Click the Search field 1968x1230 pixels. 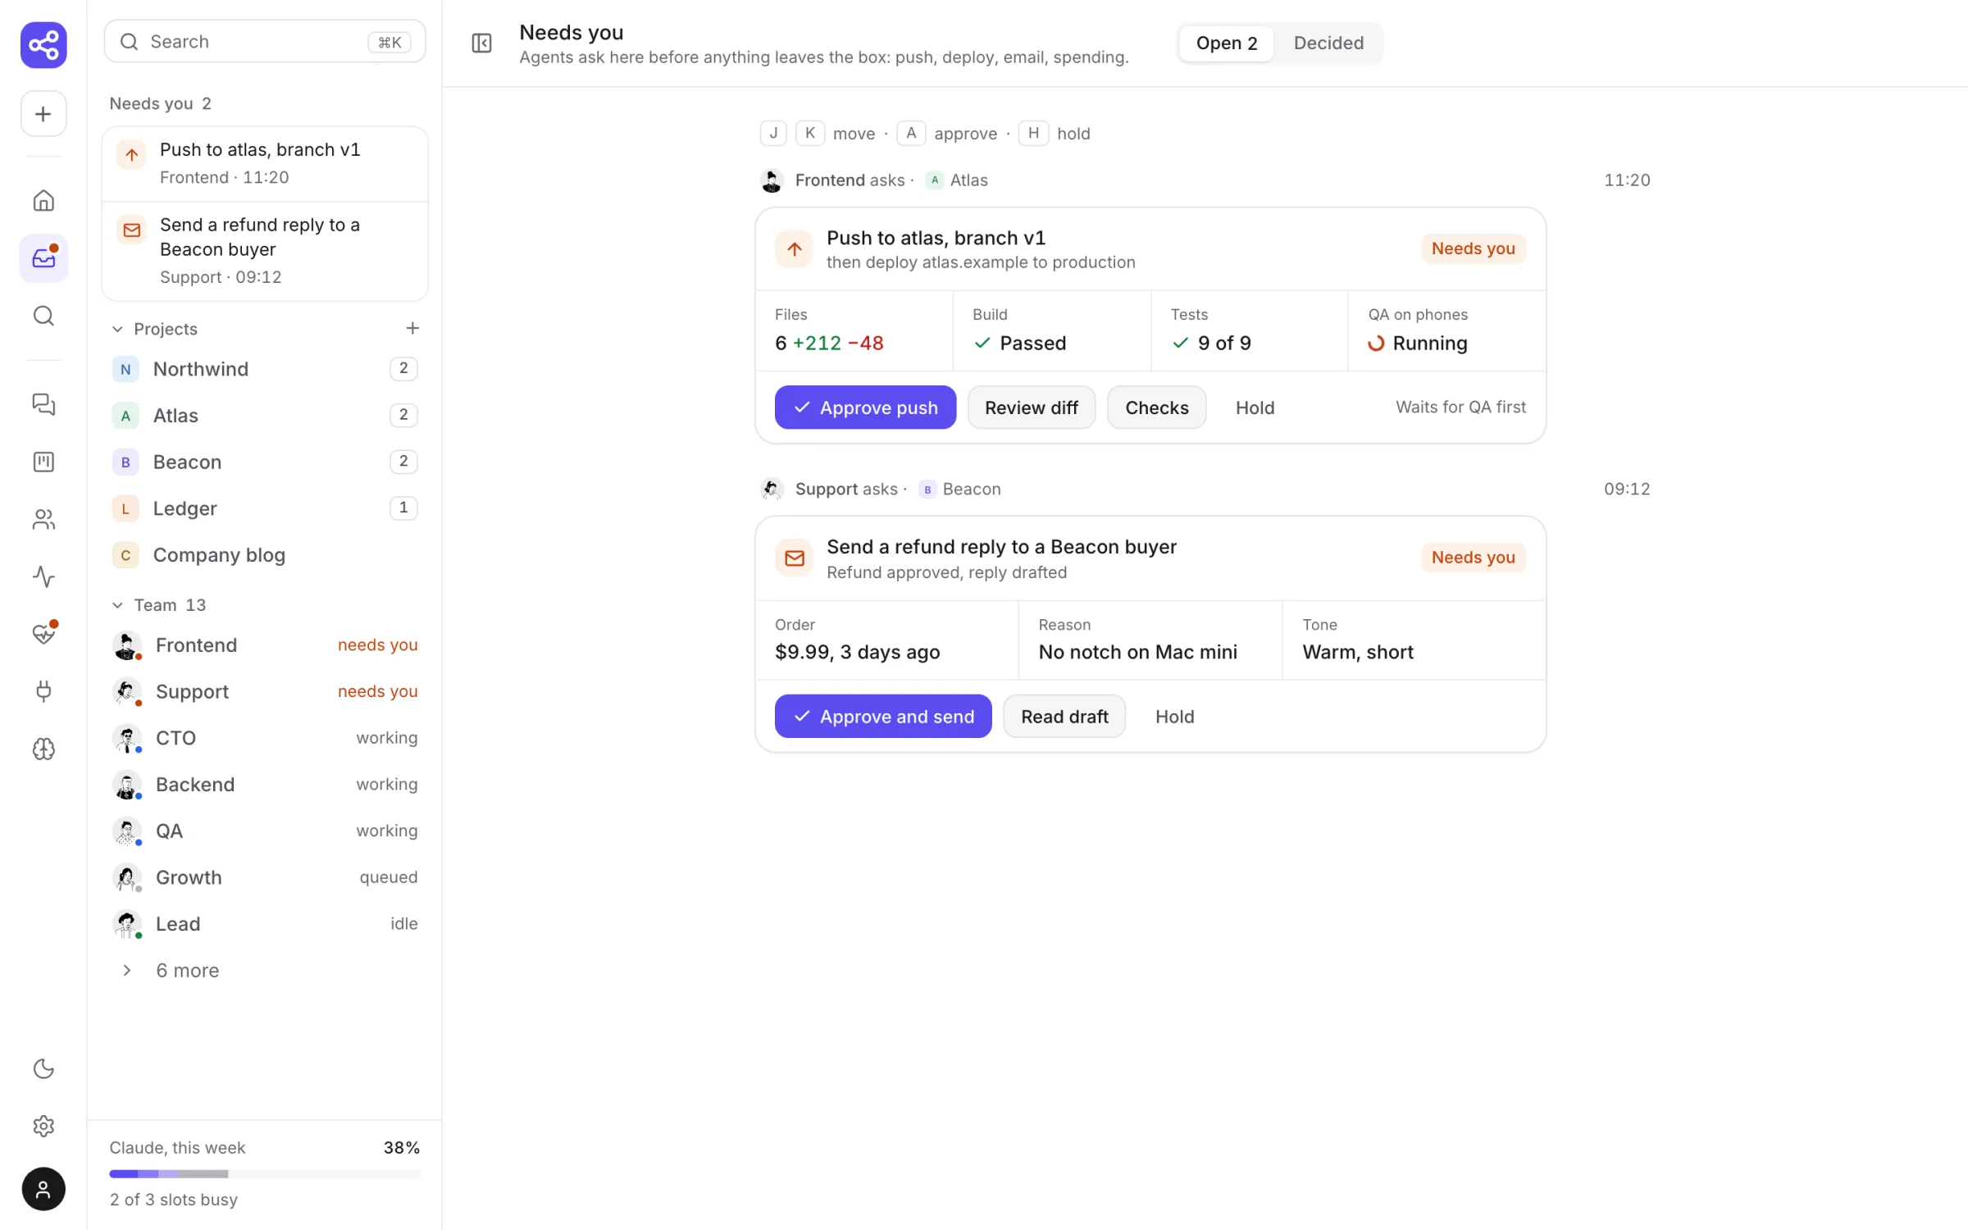click(265, 42)
